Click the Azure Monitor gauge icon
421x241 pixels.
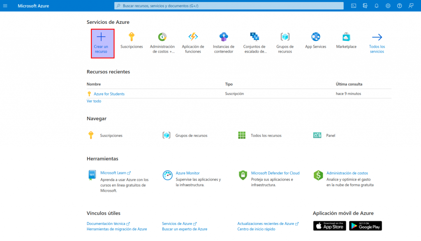(x=168, y=175)
